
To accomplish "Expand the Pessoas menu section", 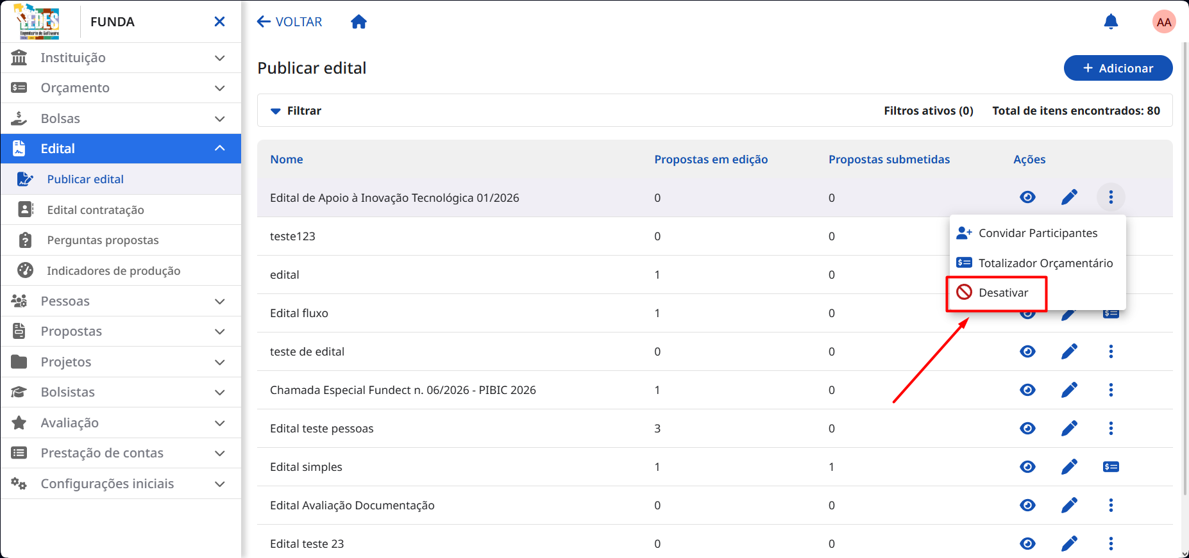I will pos(121,301).
